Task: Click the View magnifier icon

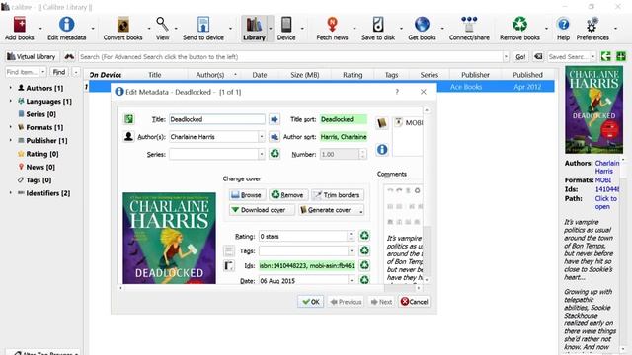Action: 162,24
